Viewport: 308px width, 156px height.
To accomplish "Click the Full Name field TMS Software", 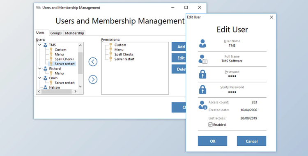I will [232, 61].
